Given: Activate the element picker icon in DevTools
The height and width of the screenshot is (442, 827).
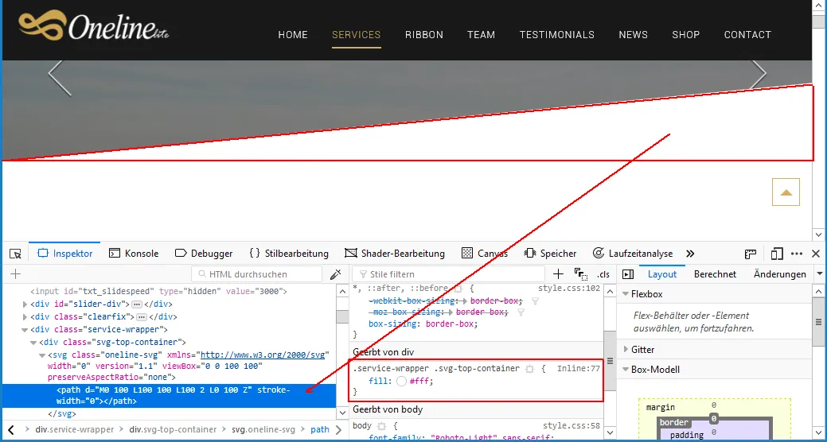Looking at the screenshot, I should [15, 254].
